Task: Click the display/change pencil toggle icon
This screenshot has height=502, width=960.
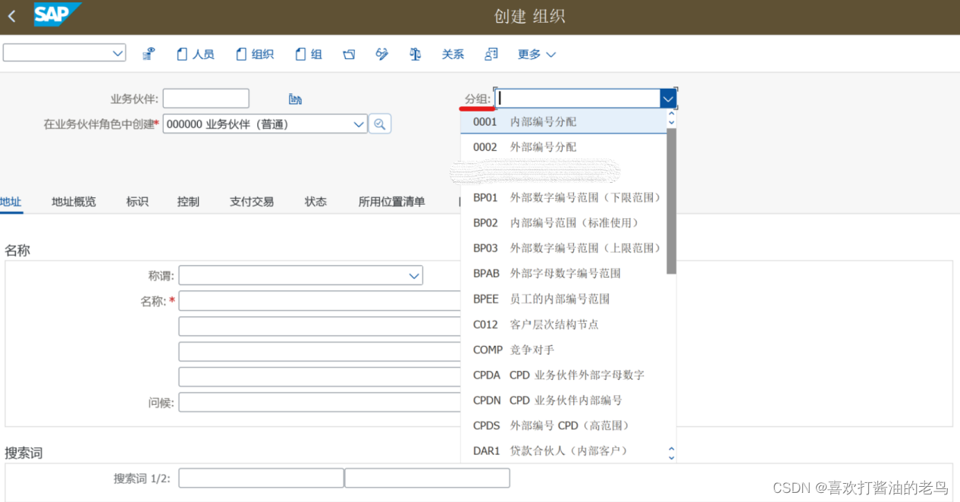Action: coord(381,54)
